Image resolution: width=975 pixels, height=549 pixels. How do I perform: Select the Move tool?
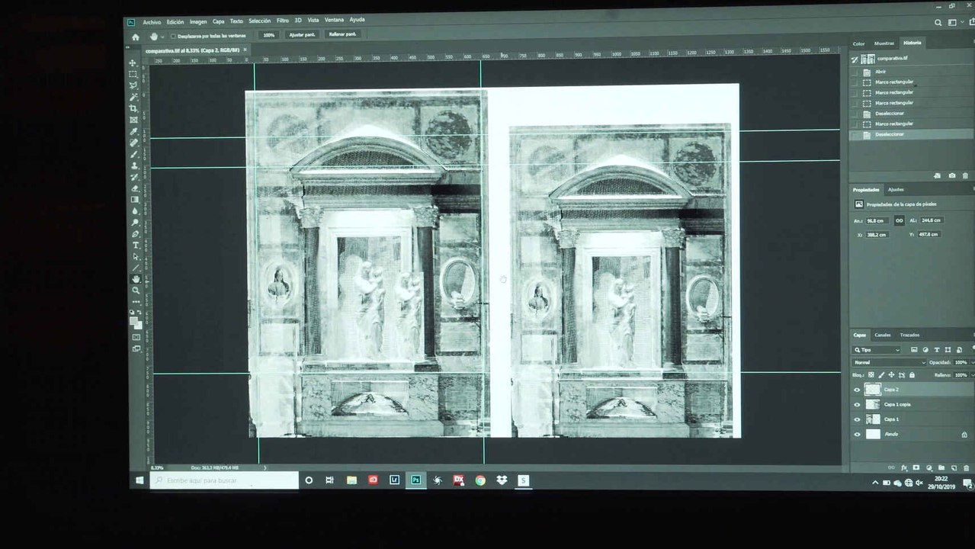pos(133,63)
